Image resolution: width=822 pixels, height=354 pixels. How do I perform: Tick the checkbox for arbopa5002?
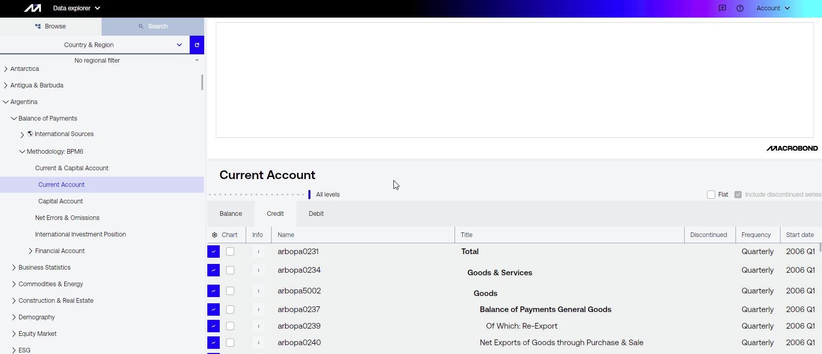pyautogui.click(x=230, y=291)
